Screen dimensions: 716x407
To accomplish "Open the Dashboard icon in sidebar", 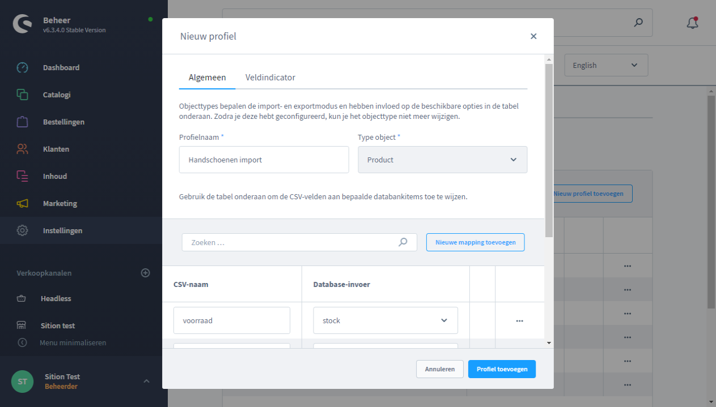I will [22, 67].
